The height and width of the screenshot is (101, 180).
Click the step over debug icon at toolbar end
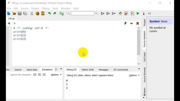click(x=149, y=13)
